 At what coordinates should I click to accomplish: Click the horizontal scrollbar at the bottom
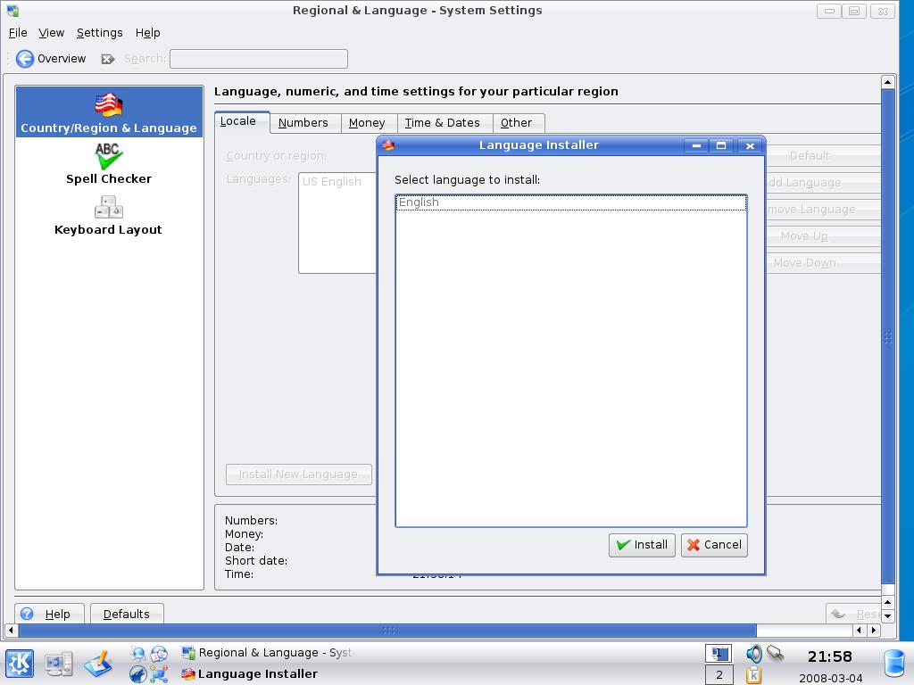pos(387,631)
